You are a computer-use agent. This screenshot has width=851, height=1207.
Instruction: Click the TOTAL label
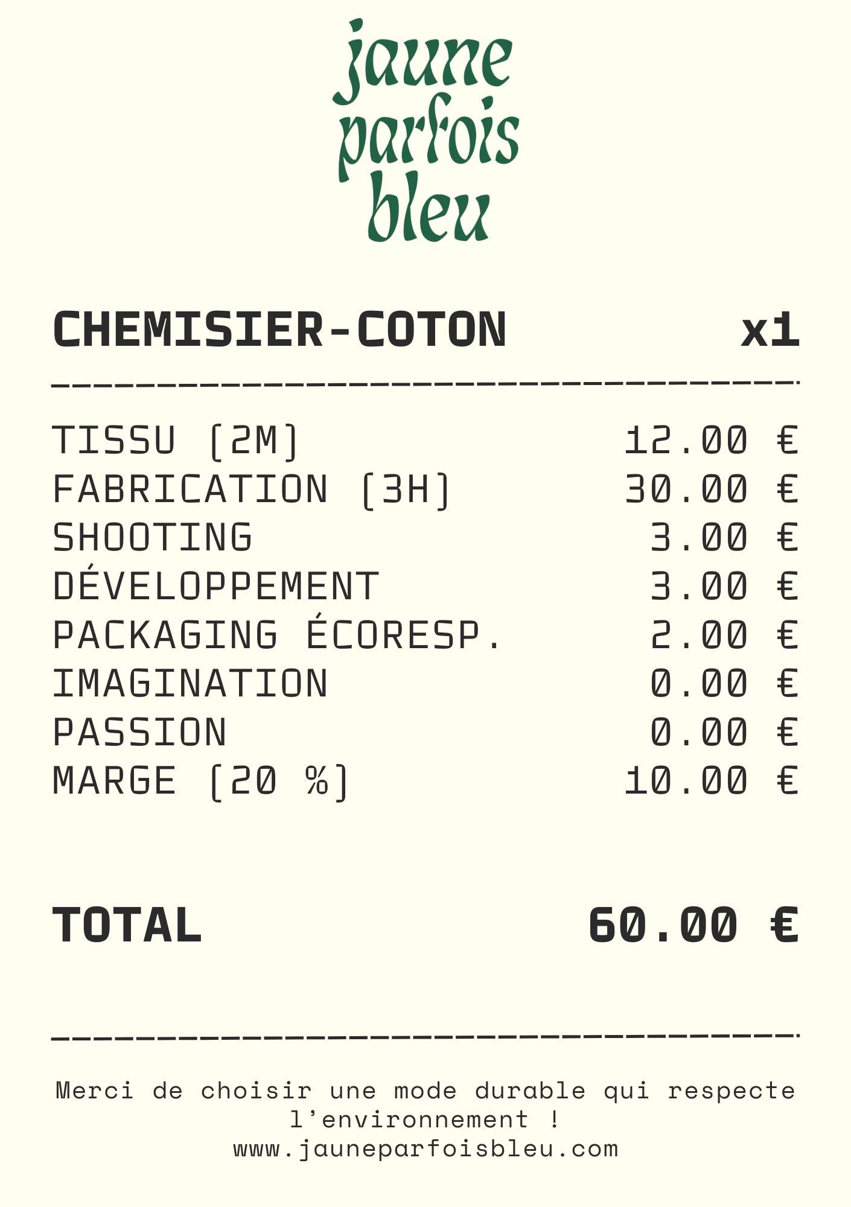coord(127,925)
